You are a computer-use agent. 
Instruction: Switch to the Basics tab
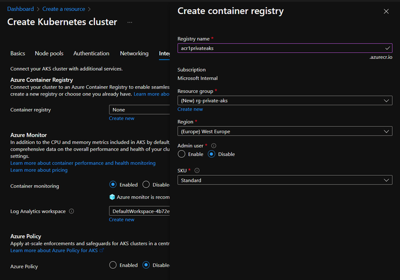tap(17, 54)
